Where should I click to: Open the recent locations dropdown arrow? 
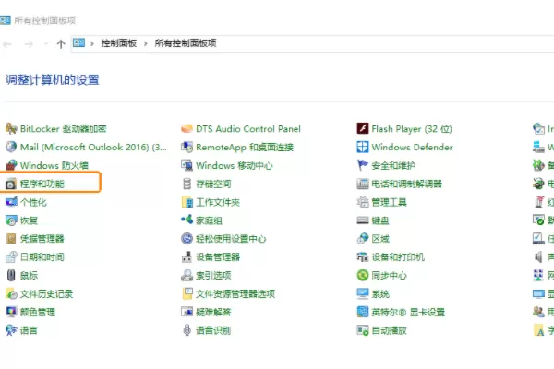[x=46, y=44]
